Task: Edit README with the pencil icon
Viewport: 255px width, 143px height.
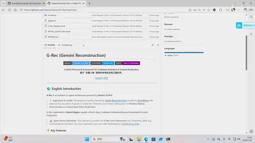Action: 153,45
